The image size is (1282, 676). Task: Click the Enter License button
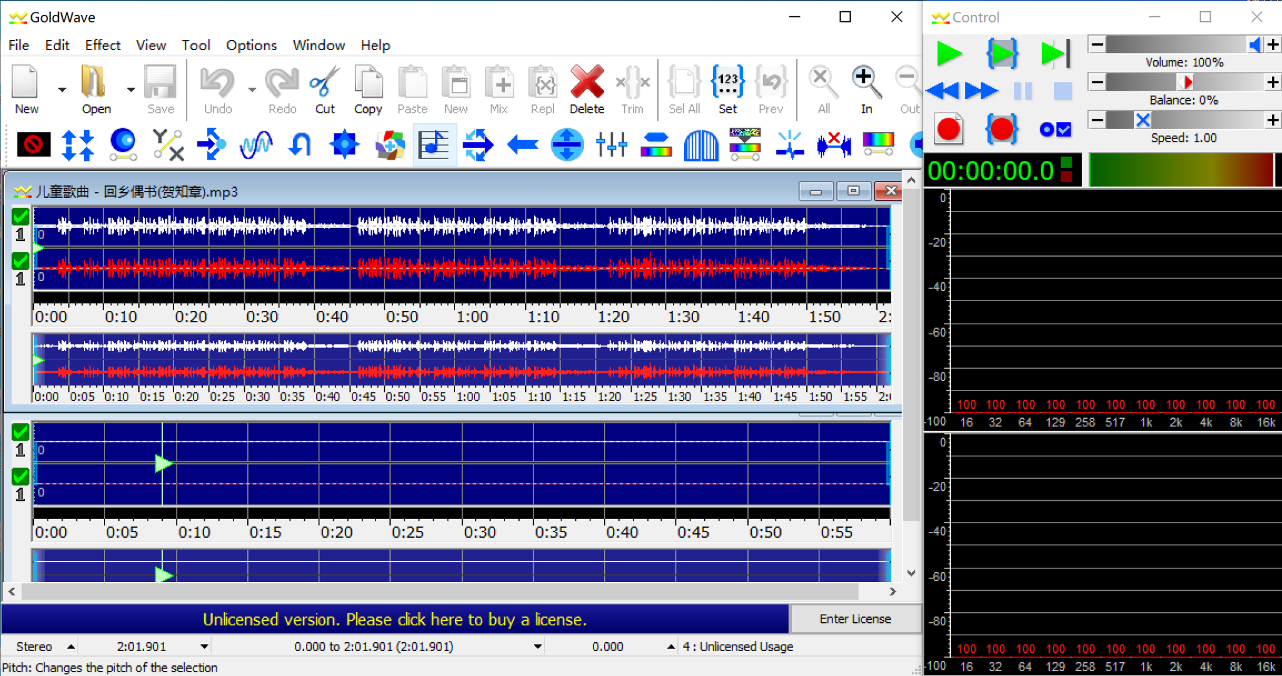854,619
